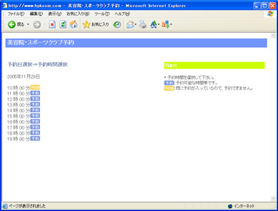Click the green Back arrow button
278x211 pixels.
click(x=12, y=24)
